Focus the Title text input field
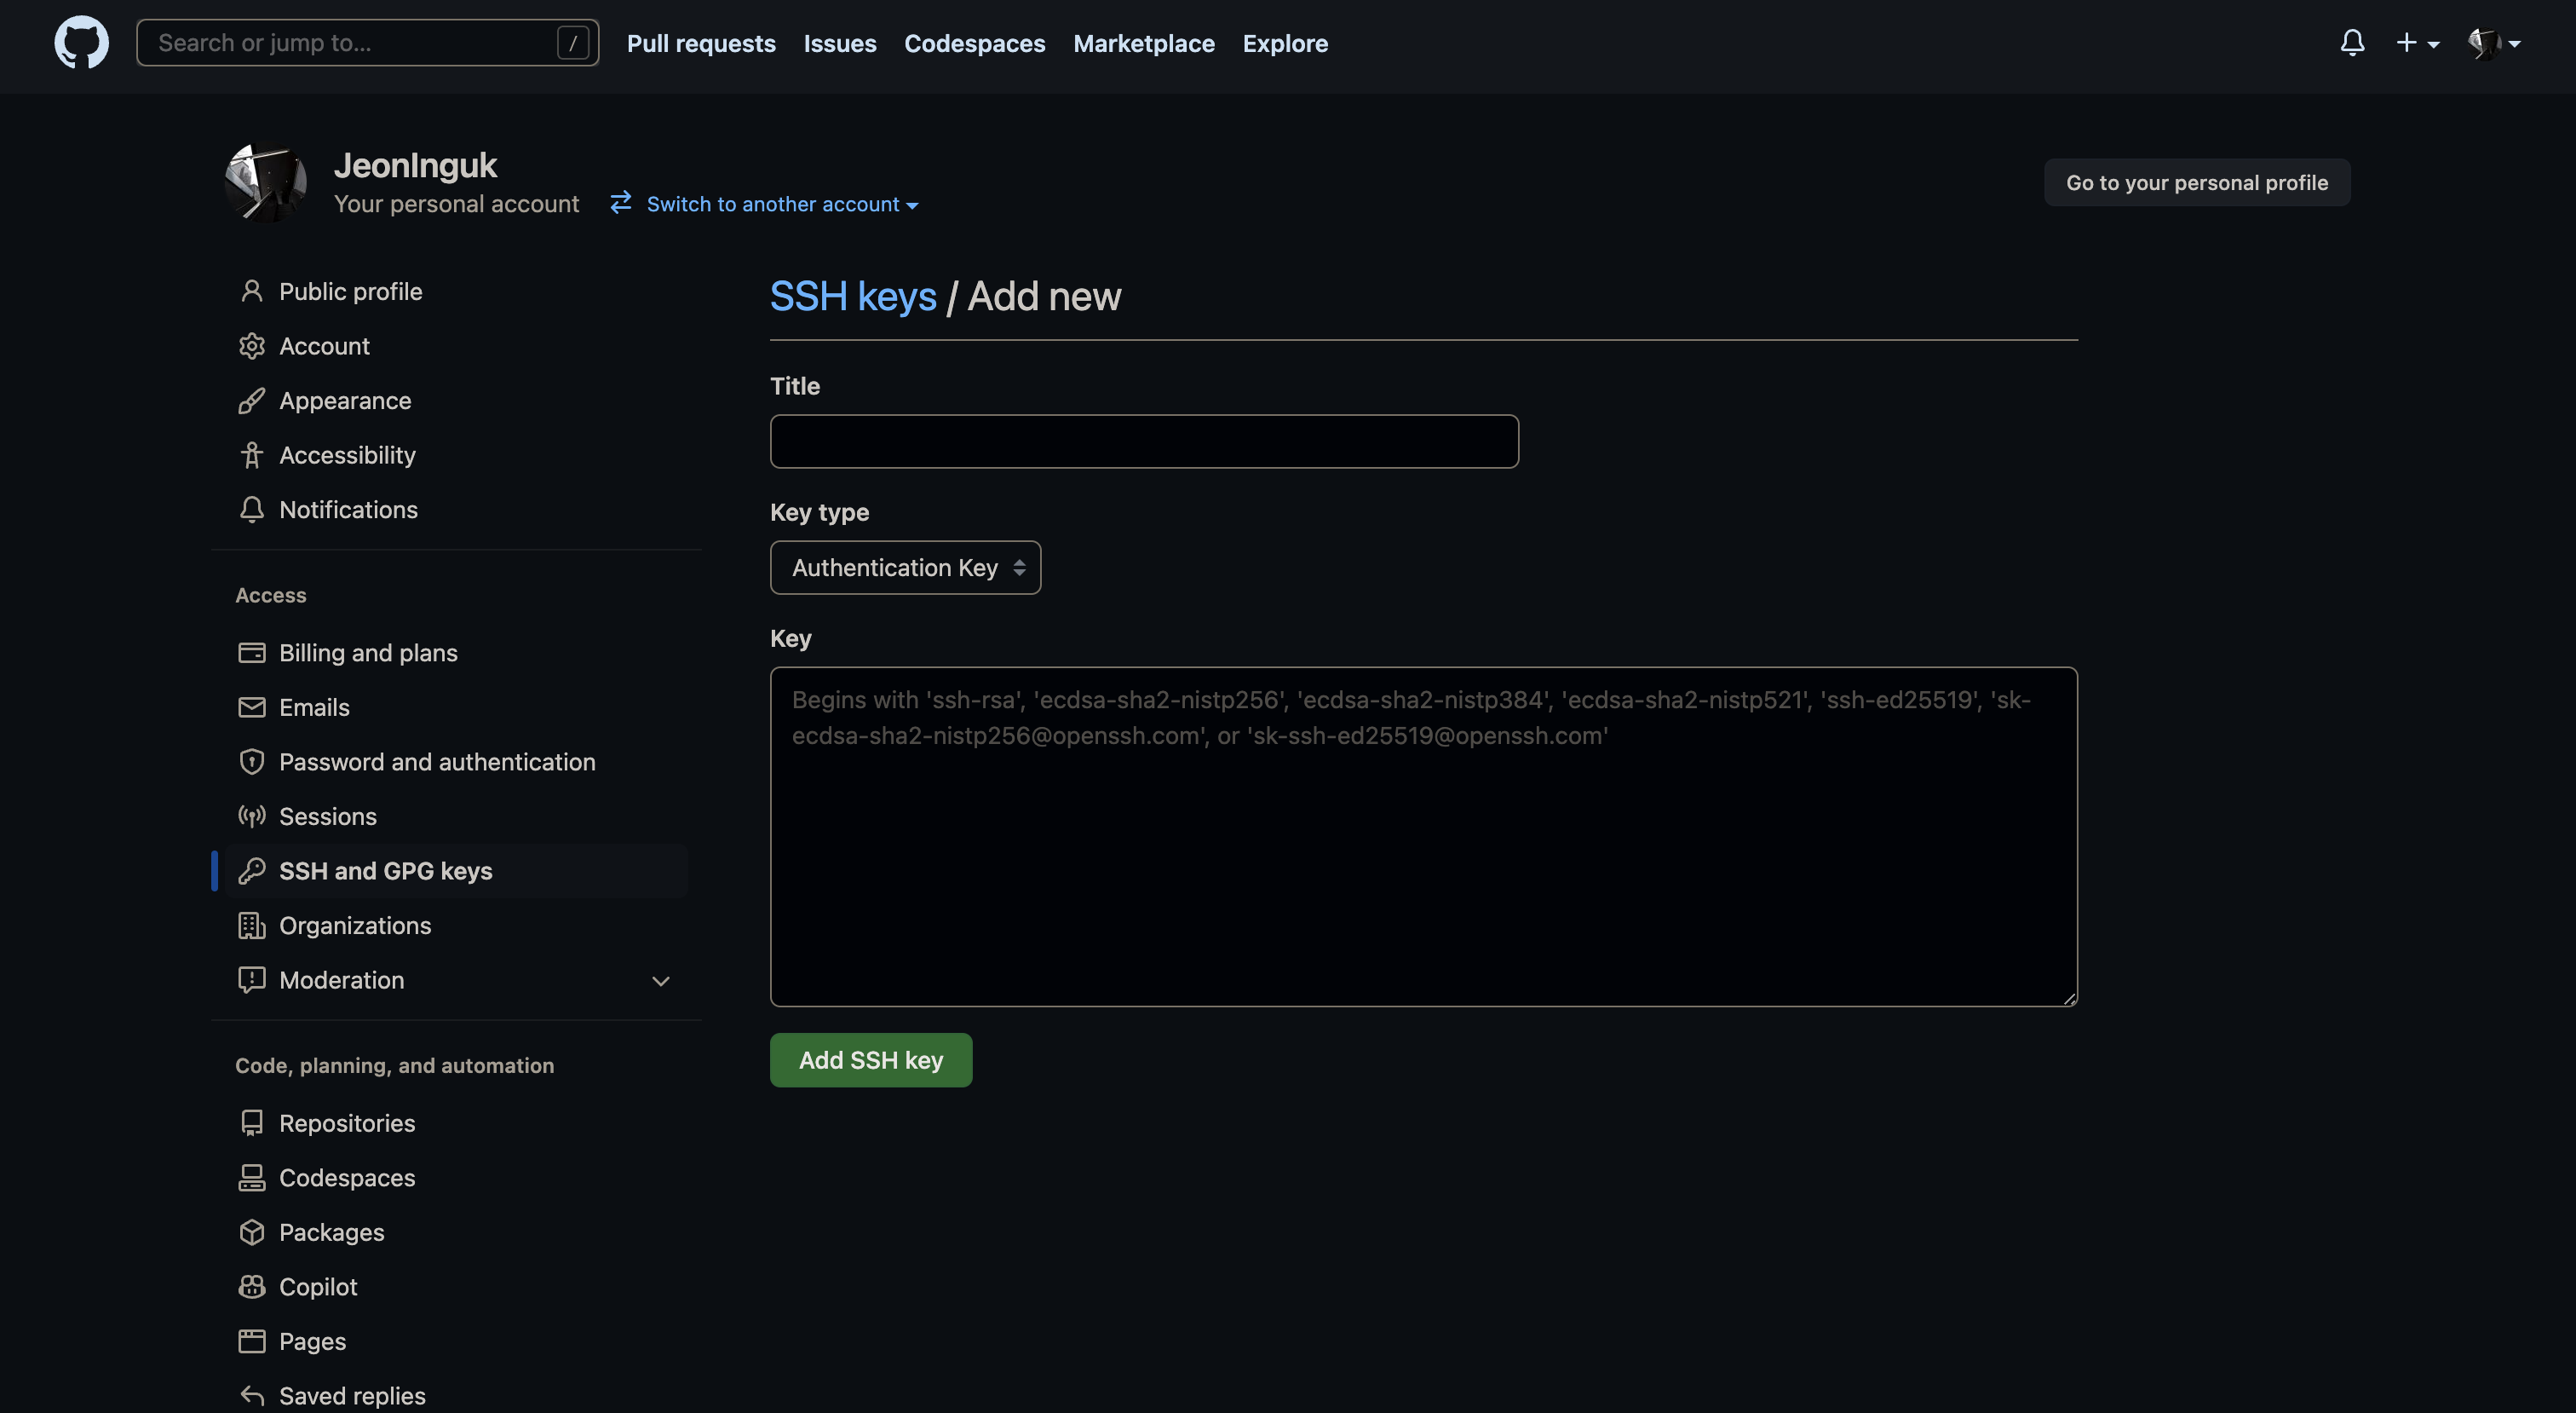 pos(1143,441)
